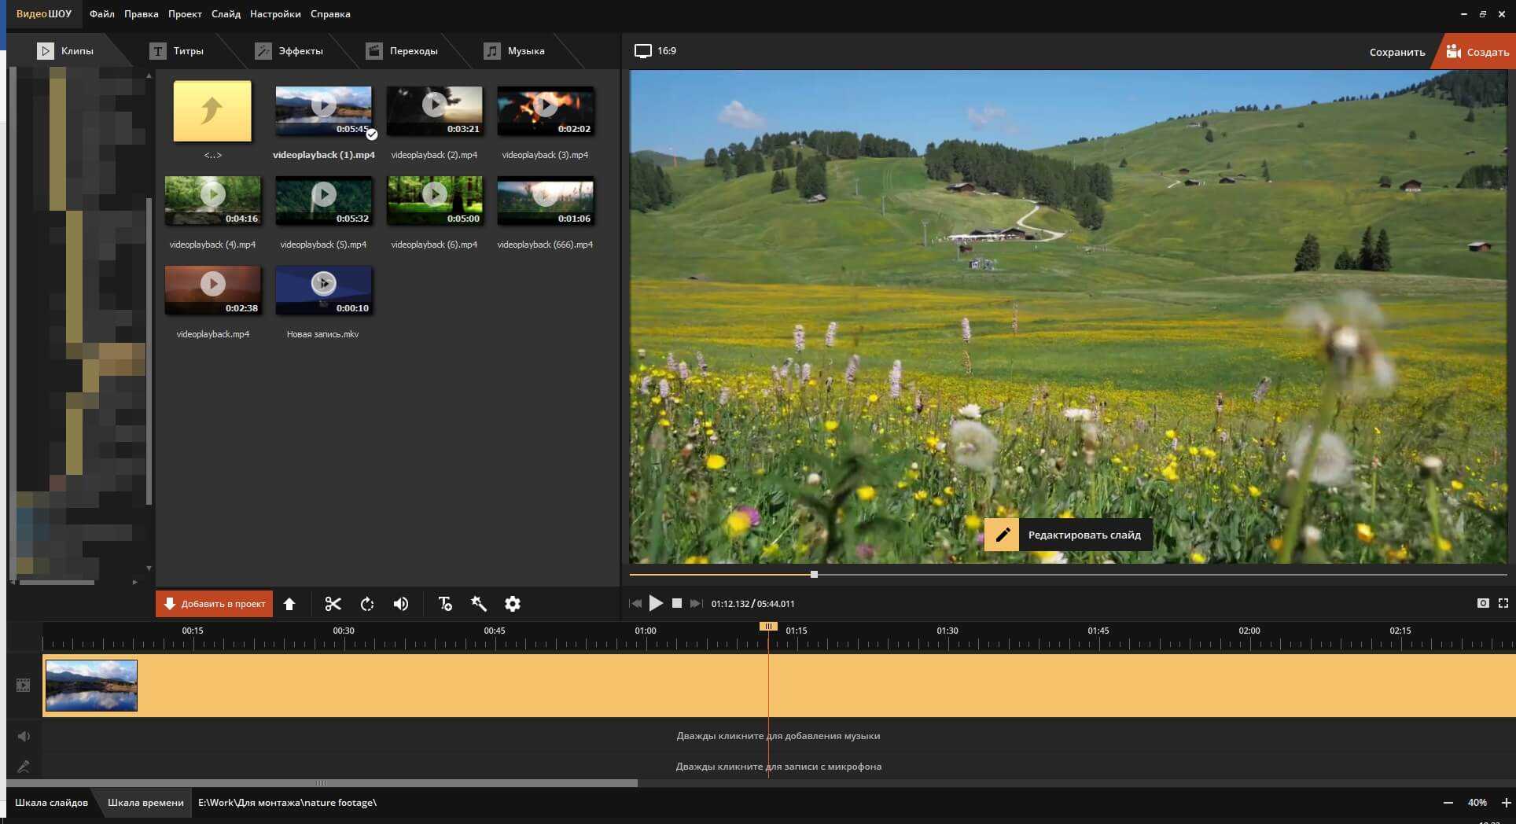The image size is (1516, 824).
Task: Select videoplayback.mp4 sunset thumbnail
Action: [212, 290]
